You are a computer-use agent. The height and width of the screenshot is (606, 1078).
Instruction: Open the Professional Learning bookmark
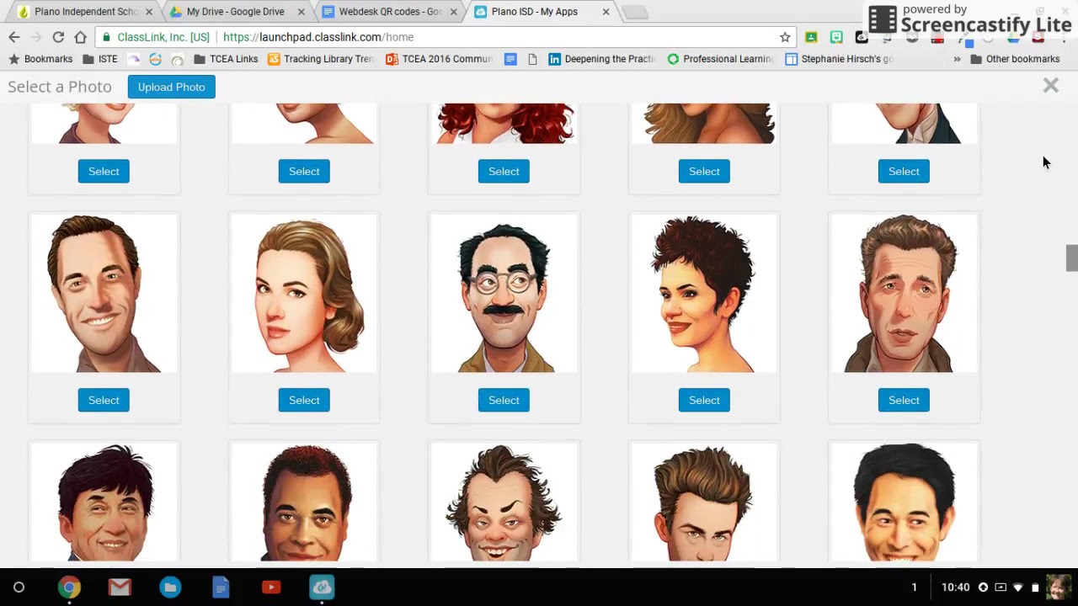[x=720, y=59]
